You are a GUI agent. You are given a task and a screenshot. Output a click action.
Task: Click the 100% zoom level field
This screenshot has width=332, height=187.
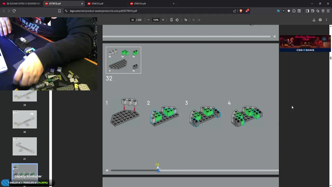click(156, 20)
